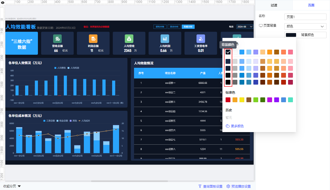Click the 营收总额 green card icon
Screen dimensions: 330x190
point(57,38)
